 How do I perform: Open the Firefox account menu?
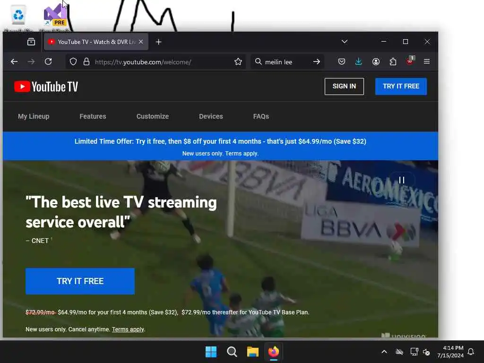376,62
